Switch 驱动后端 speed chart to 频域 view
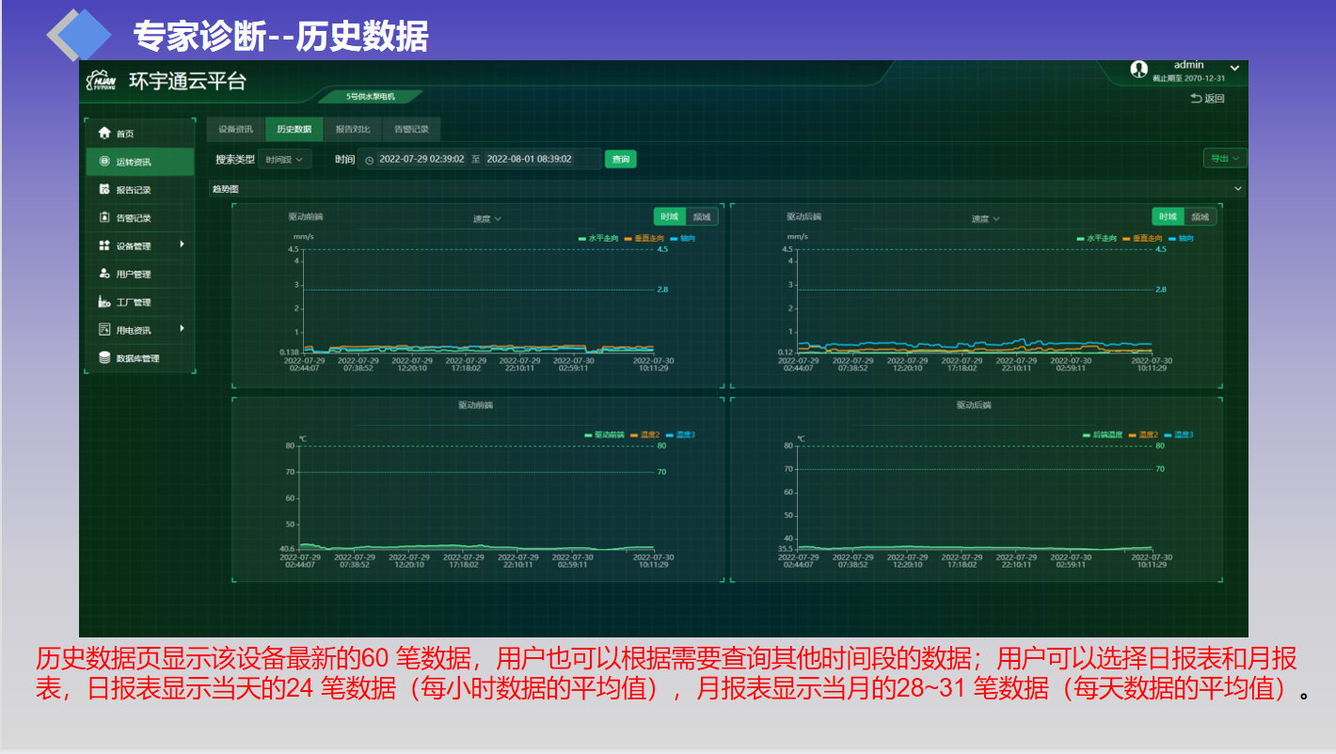The image size is (1336, 754). [x=1200, y=217]
